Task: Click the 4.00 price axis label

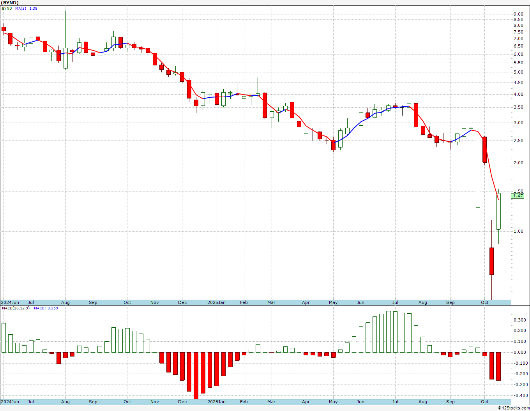Action: point(518,94)
